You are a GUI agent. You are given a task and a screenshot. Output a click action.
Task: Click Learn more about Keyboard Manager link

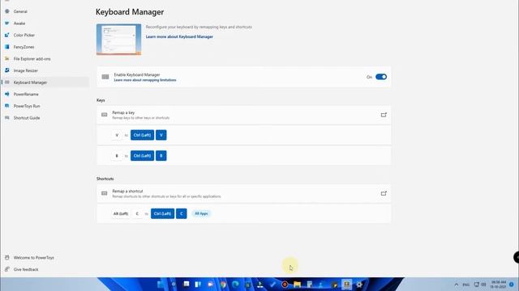179,36
